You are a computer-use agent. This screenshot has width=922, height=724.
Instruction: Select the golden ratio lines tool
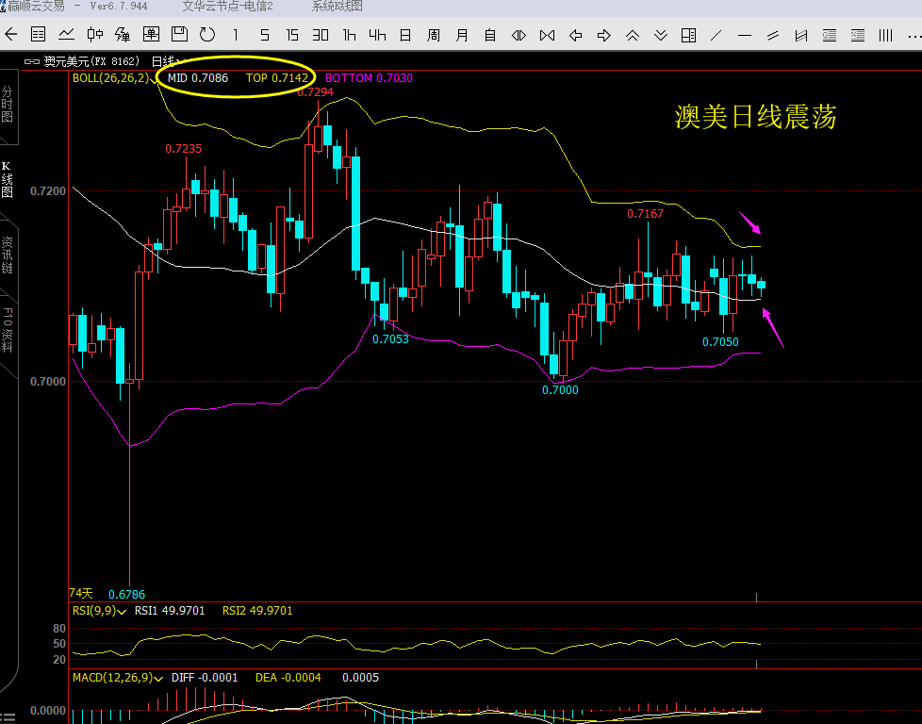click(829, 35)
